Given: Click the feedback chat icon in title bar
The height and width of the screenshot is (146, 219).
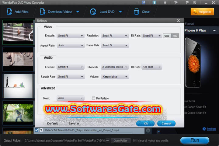Looking at the screenshot, I should coord(187,2).
